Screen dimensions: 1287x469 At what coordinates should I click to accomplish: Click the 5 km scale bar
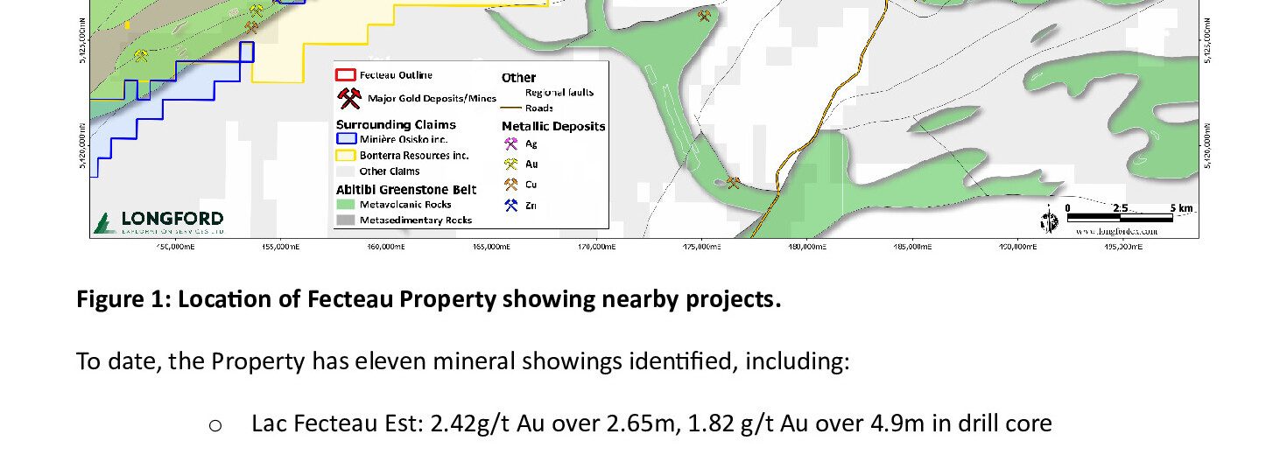point(1120,217)
